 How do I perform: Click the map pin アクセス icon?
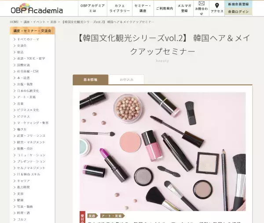coord(217,6)
